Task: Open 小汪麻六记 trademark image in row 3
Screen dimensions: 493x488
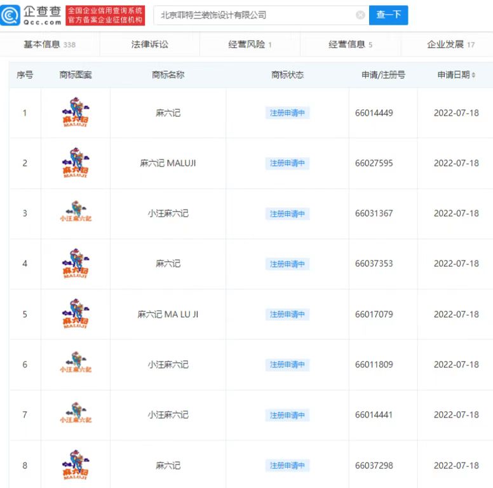Action: [x=76, y=213]
